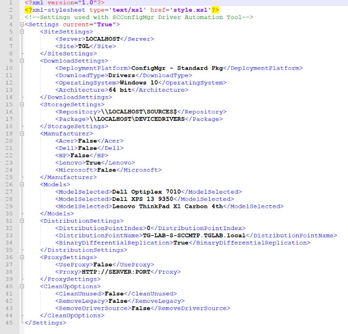Collapse the SiteSettings fold marker
Viewport: 348px width, 334px height.
[22, 32]
